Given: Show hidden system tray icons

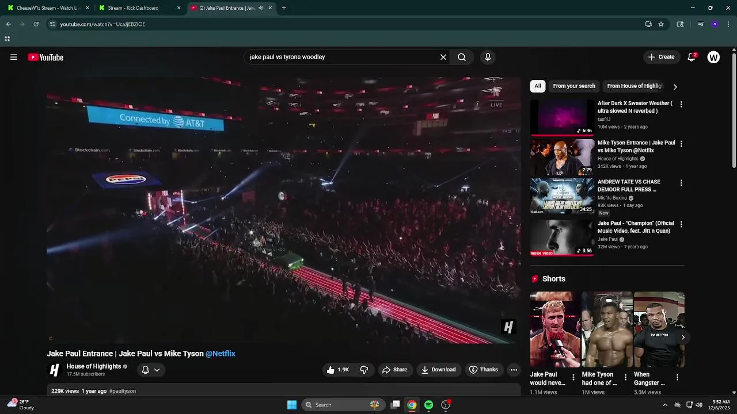Looking at the screenshot, I should tap(665, 405).
